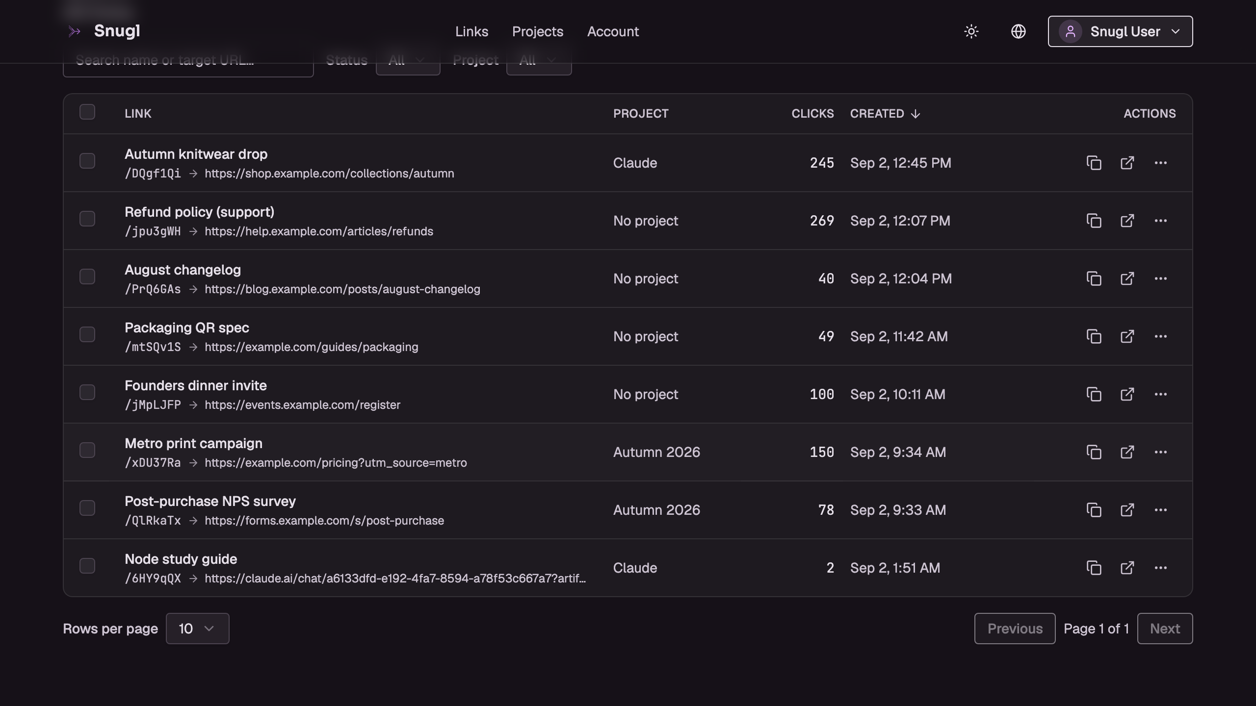The height and width of the screenshot is (706, 1256).
Task: Select all links with header checkbox
Action: click(x=87, y=112)
